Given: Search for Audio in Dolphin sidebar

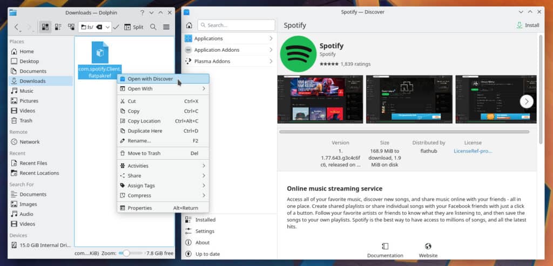Looking at the screenshot, I should pos(41,214).
